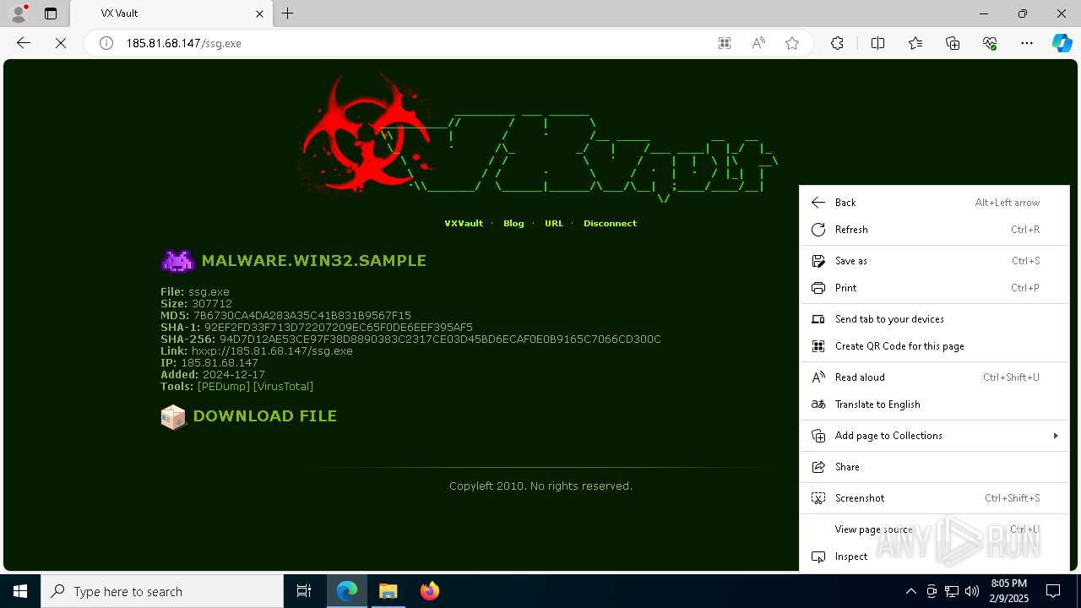Click the taskbar search box
This screenshot has height=608, width=1081.
pos(162,591)
